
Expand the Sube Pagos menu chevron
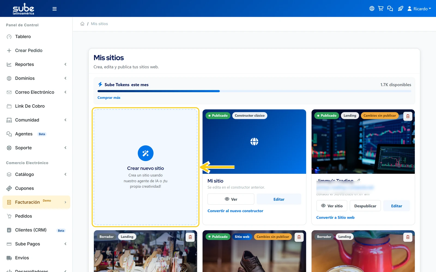(x=65, y=244)
